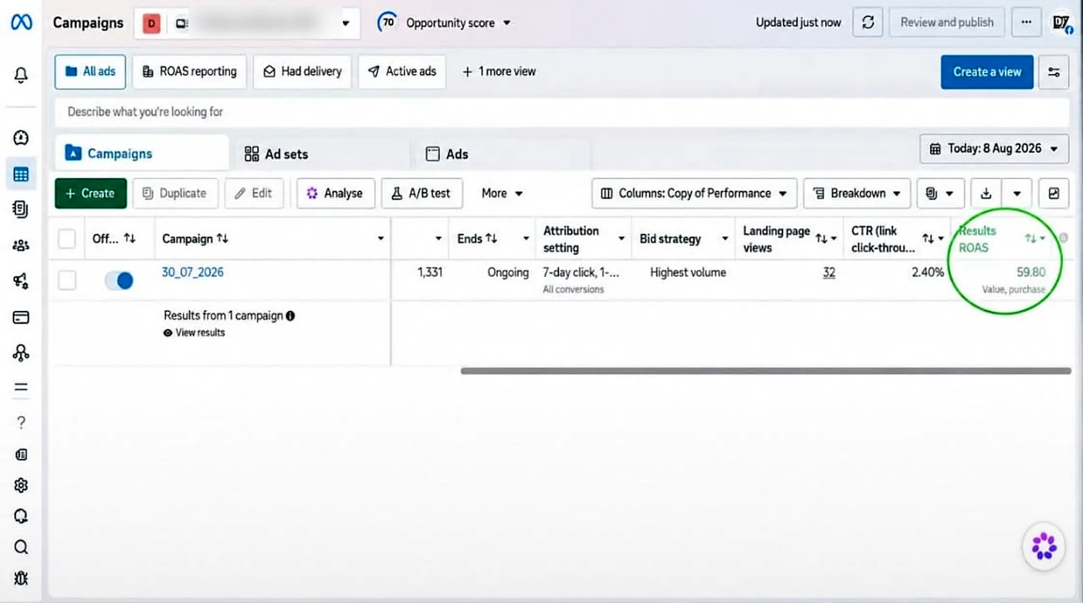The height and width of the screenshot is (603, 1083).
Task: Click Create a view button
Action: click(987, 72)
